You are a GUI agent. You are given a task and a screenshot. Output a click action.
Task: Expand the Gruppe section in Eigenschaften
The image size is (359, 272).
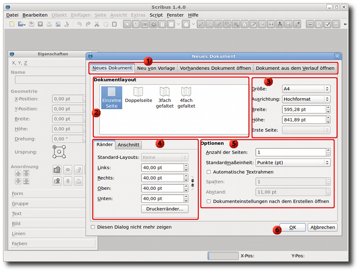click(53, 204)
